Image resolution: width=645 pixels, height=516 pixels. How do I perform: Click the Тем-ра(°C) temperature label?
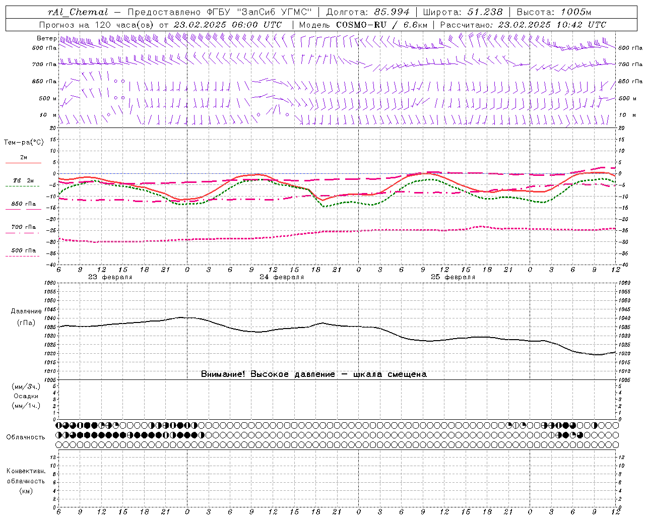pyautogui.click(x=24, y=143)
